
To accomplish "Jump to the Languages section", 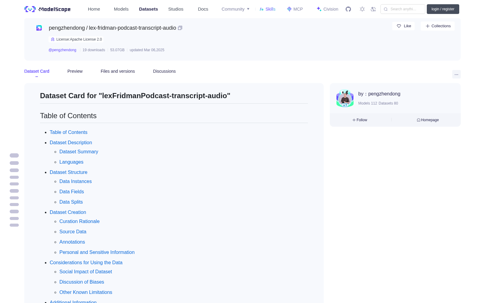I will pyautogui.click(x=72, y=162).
